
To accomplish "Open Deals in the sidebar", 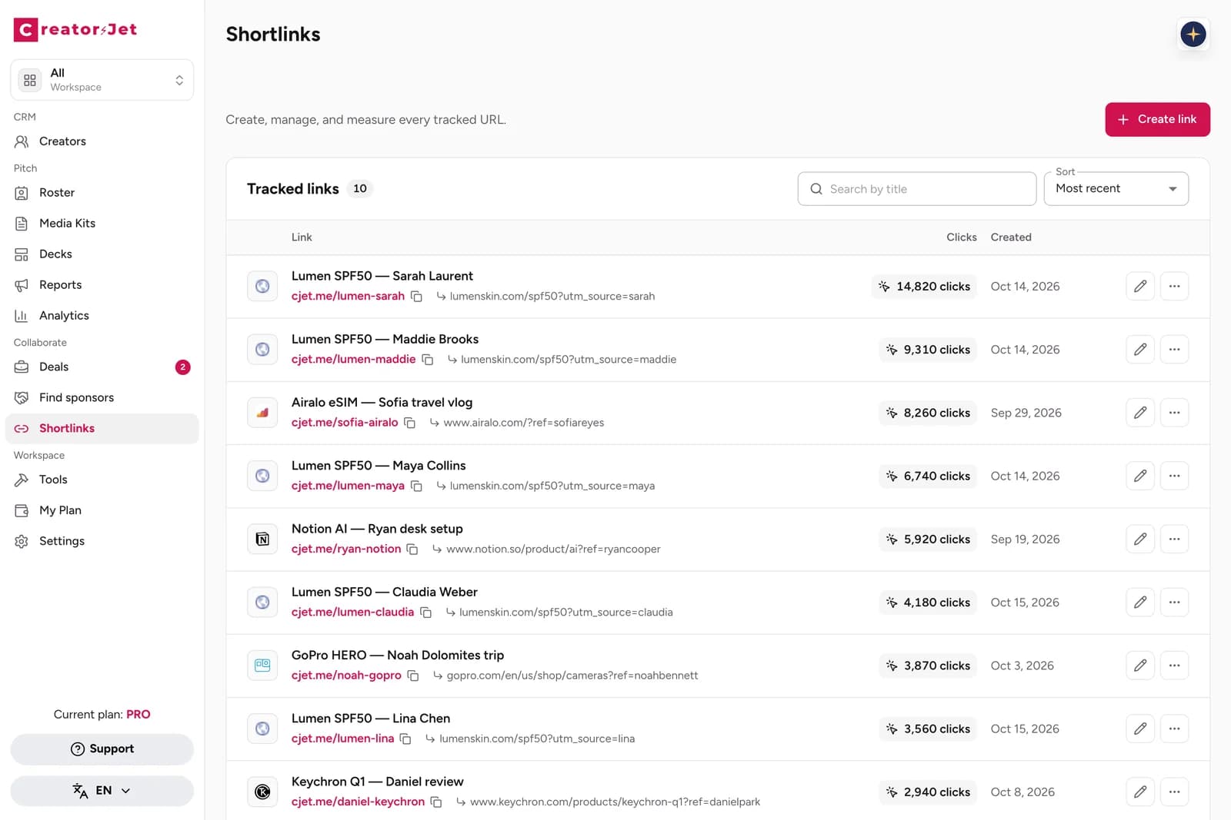I will (102, 367).
